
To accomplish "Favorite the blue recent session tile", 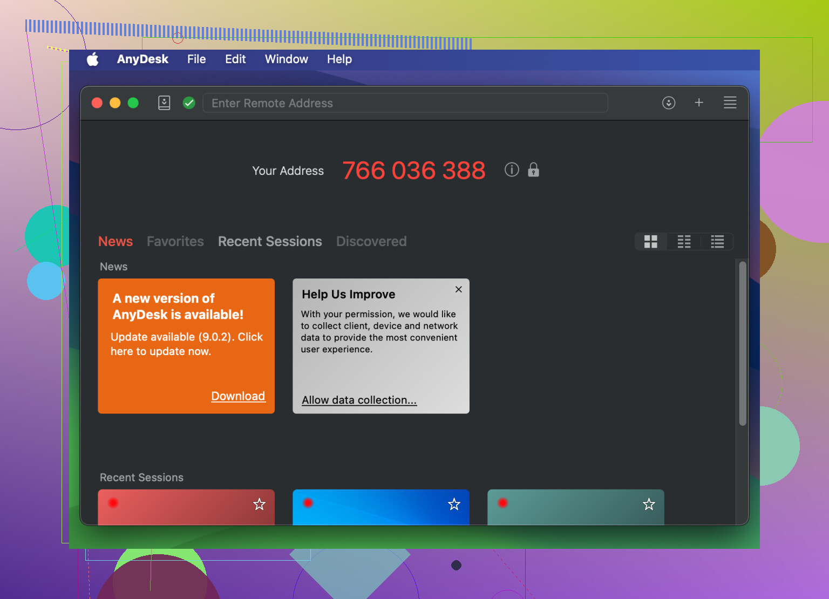I will 454,504.
